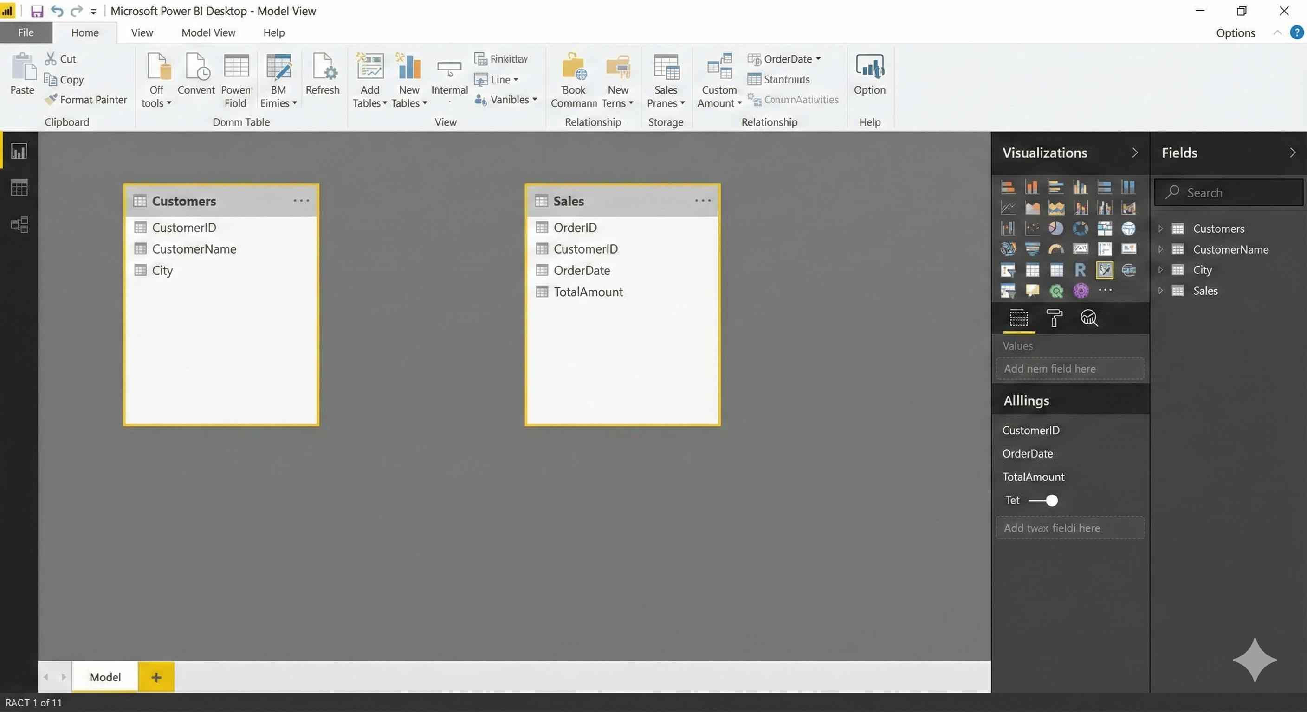The image size is (1307, 712).
Task: Open the Analytics magnifier tab
Action: [1089, 318]
